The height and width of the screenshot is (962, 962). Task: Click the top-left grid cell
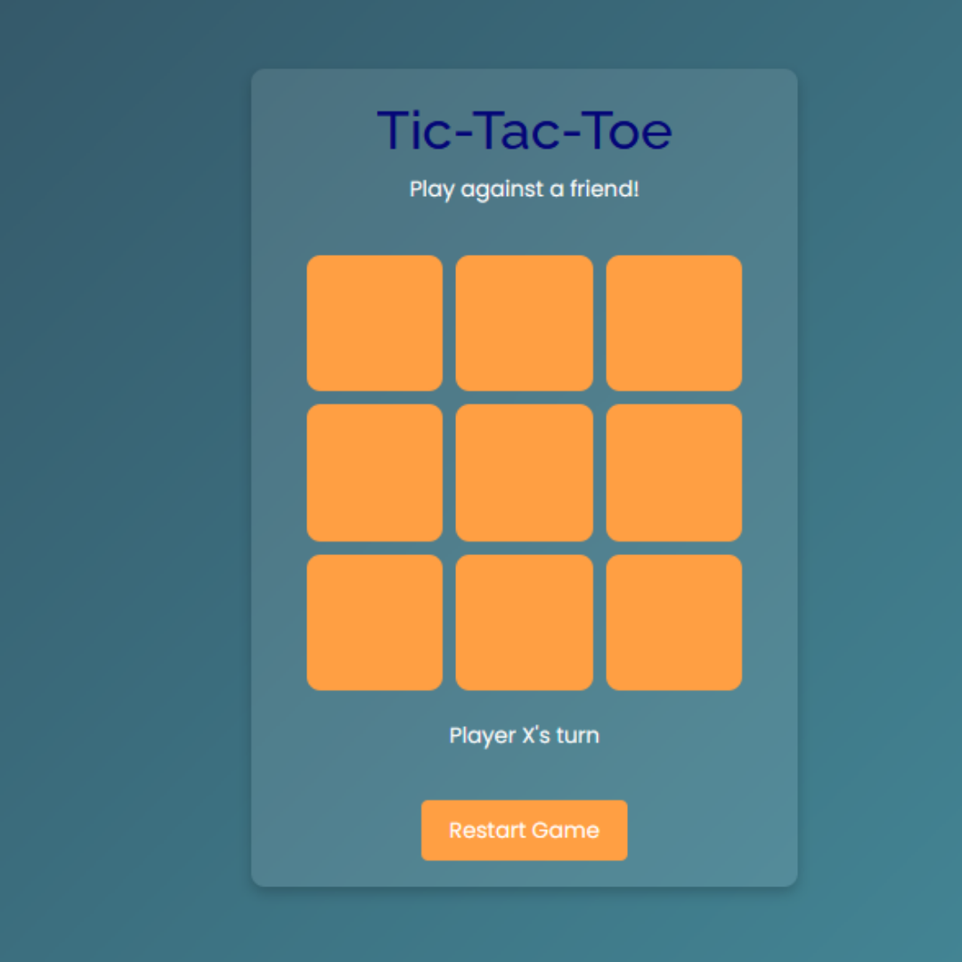[374, 322]
